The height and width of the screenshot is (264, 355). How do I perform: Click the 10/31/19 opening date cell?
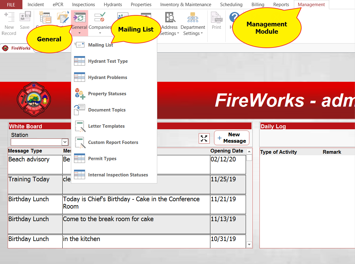[x=228, y=241]
